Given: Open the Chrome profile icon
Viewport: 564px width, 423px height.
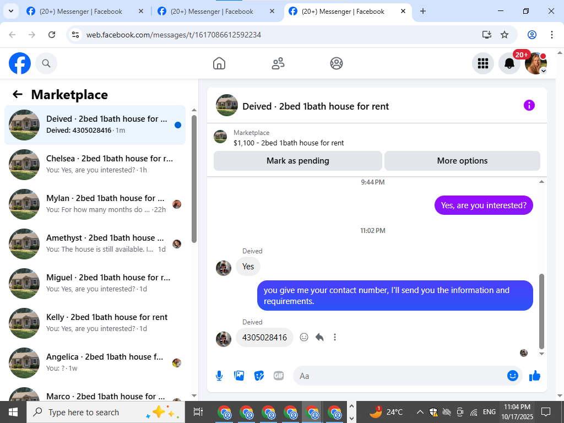Looking at the screenshot, I should coord(532,35).
